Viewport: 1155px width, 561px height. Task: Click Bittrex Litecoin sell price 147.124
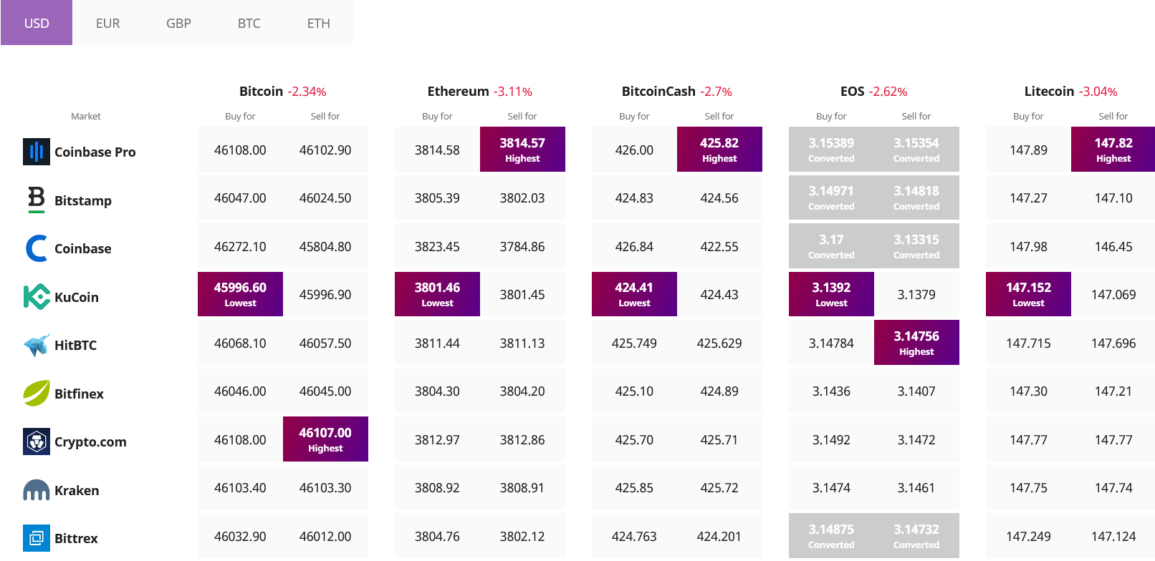click(1113, 537)
